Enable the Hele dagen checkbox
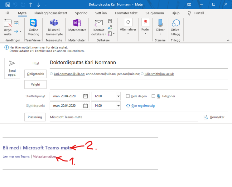 [128, 96]
